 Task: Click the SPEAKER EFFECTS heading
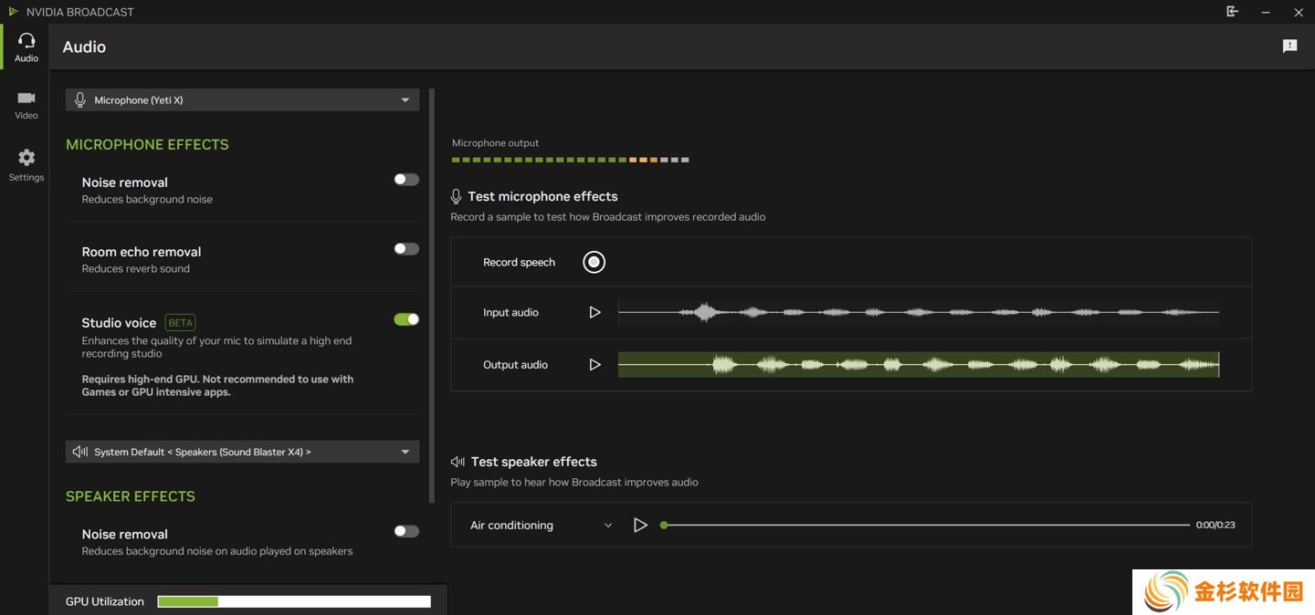point(131,496)
